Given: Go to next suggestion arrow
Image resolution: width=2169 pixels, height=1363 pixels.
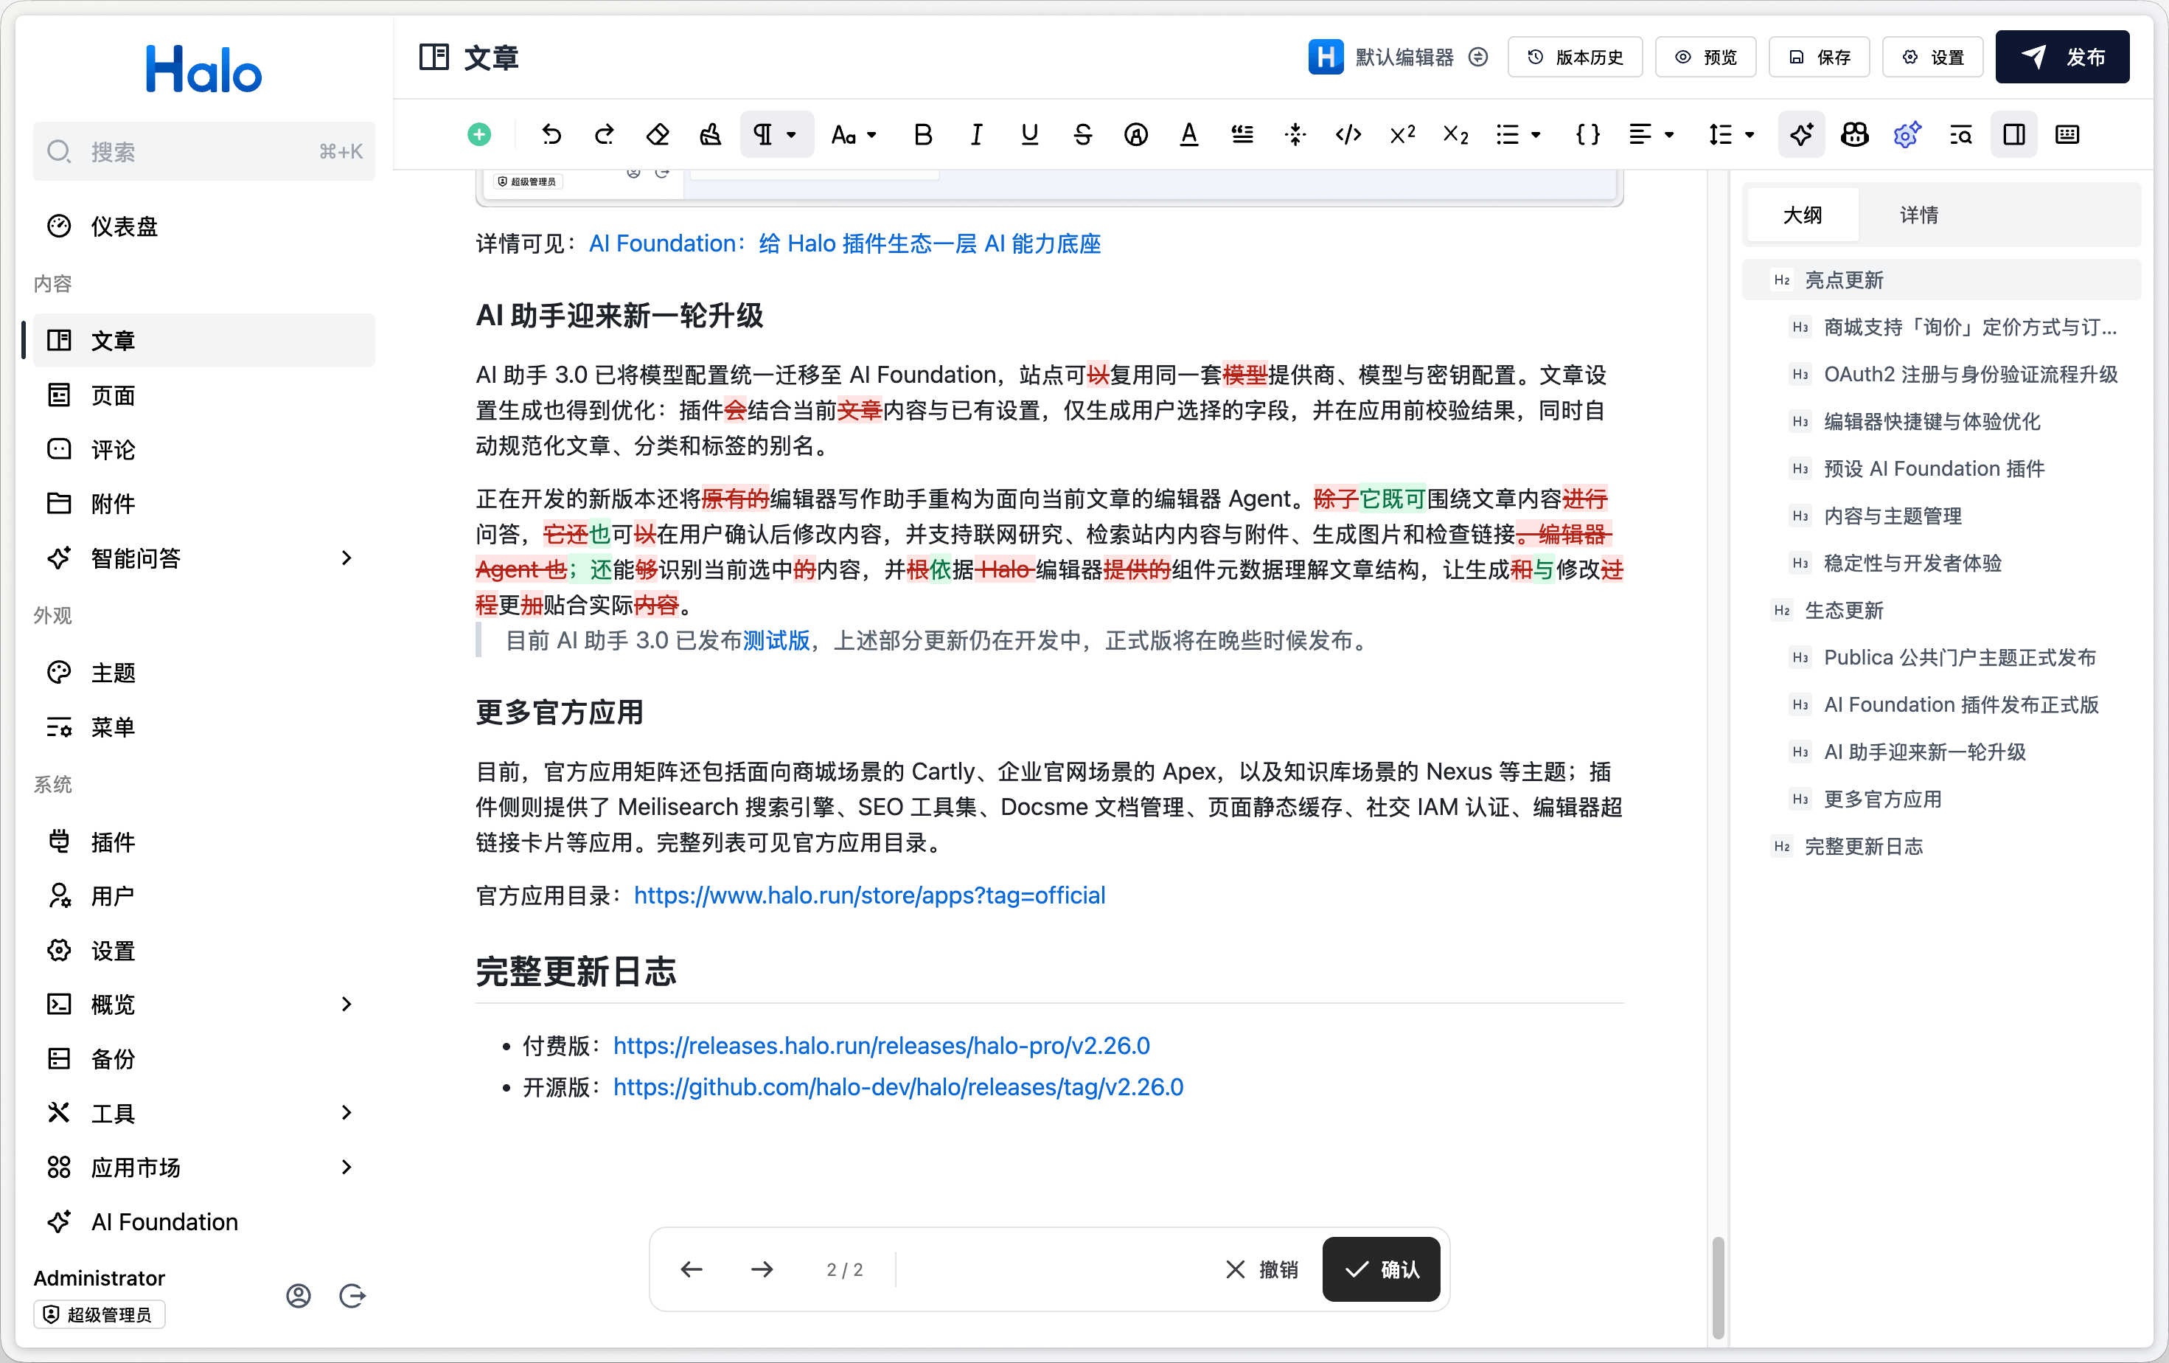Looking at the screenshot, I should coord(762,1270).
